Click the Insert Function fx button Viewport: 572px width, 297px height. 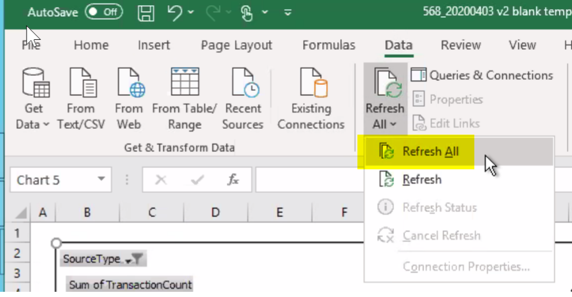(233, 180)
